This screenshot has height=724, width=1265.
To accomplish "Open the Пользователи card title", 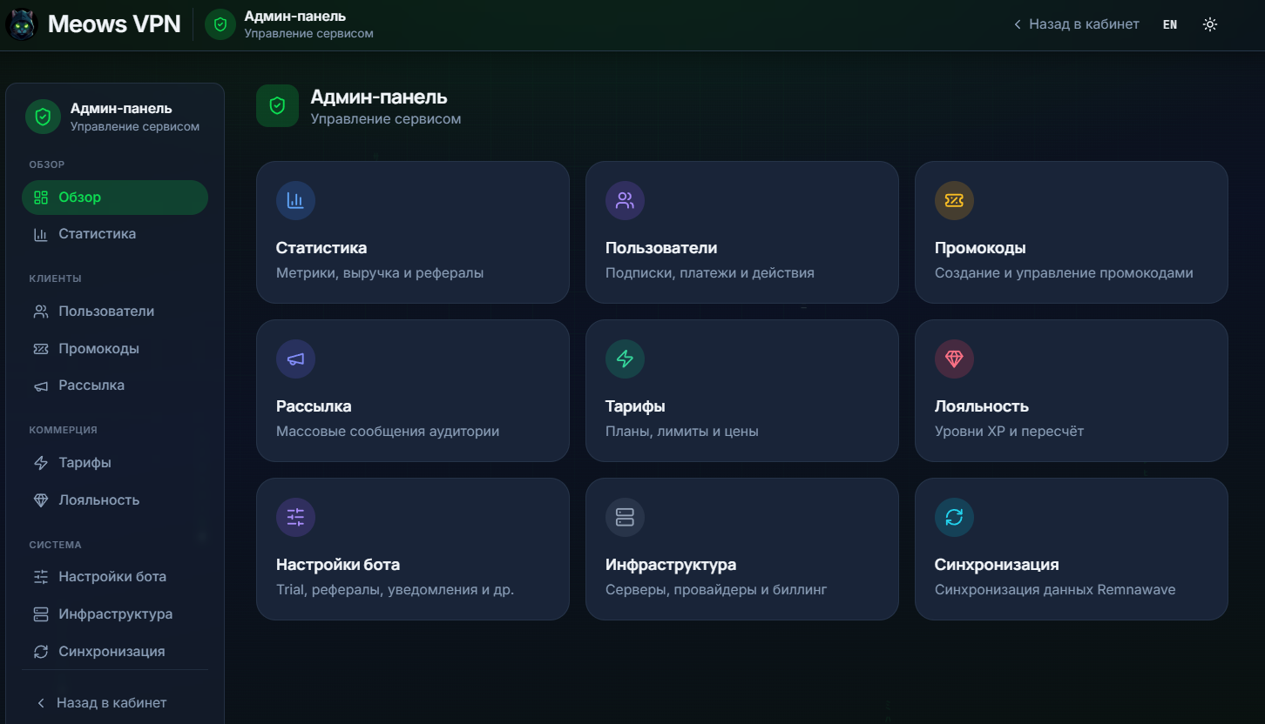I will (x=661, y=248).
